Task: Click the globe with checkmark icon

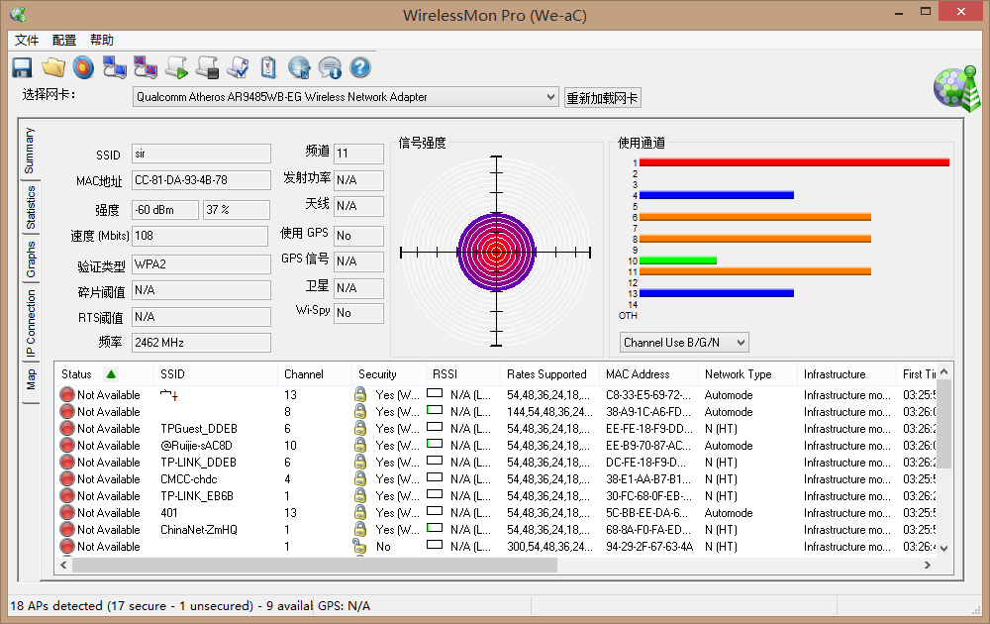Action: pyautogui.click(x=299, y=67)
